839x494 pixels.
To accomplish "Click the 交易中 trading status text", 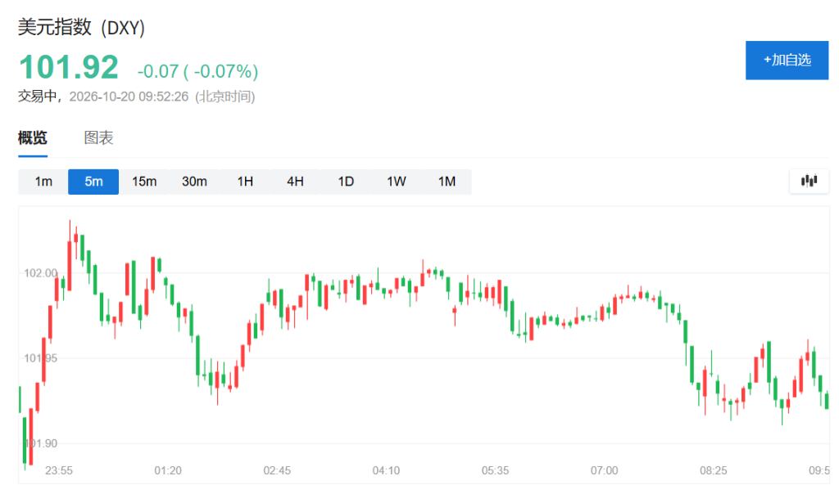I will [38, 97].
